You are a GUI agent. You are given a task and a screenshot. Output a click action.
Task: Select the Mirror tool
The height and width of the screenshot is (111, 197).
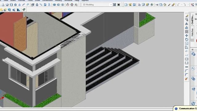(187, 24)
